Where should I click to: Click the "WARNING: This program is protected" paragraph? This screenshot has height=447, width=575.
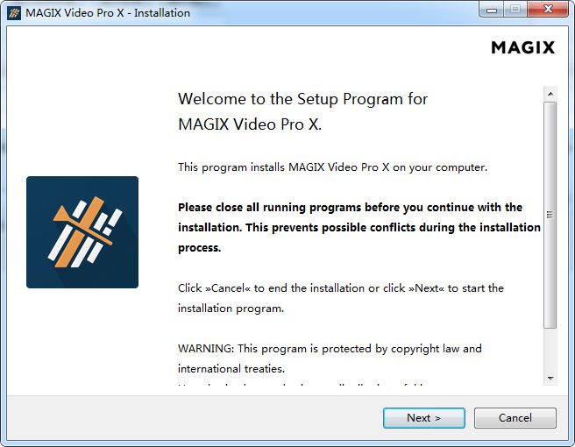pos(330,358)
